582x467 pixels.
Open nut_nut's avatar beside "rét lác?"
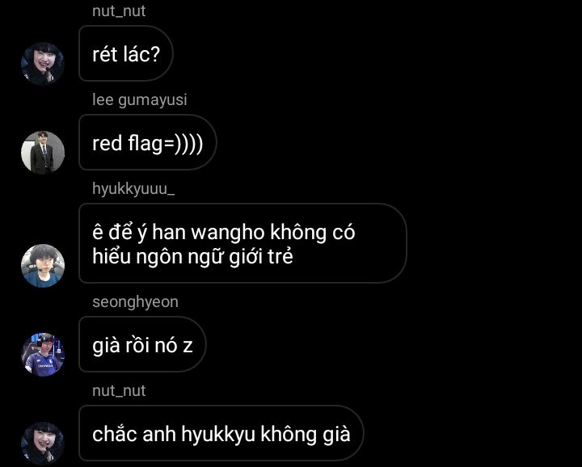[43, 64]
